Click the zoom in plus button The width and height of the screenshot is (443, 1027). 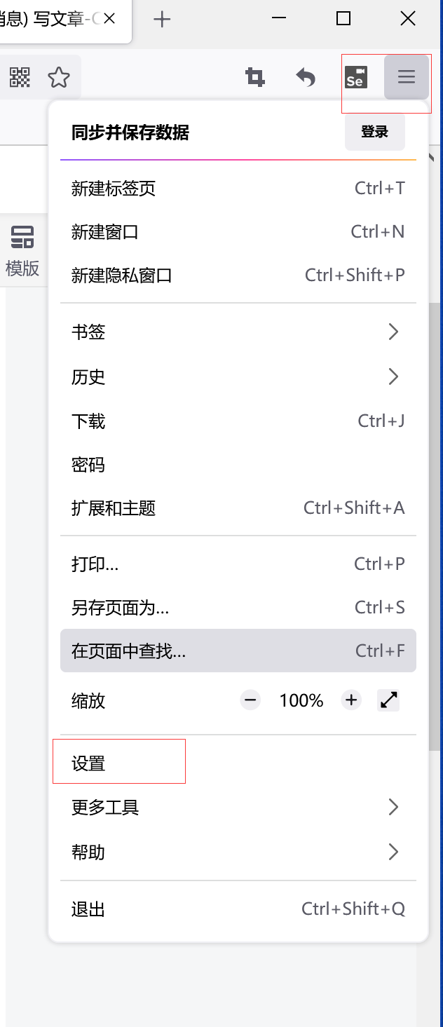tap(351, 700)
